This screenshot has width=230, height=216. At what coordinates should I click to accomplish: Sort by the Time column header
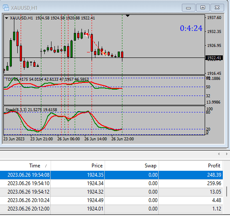[25, 166]
